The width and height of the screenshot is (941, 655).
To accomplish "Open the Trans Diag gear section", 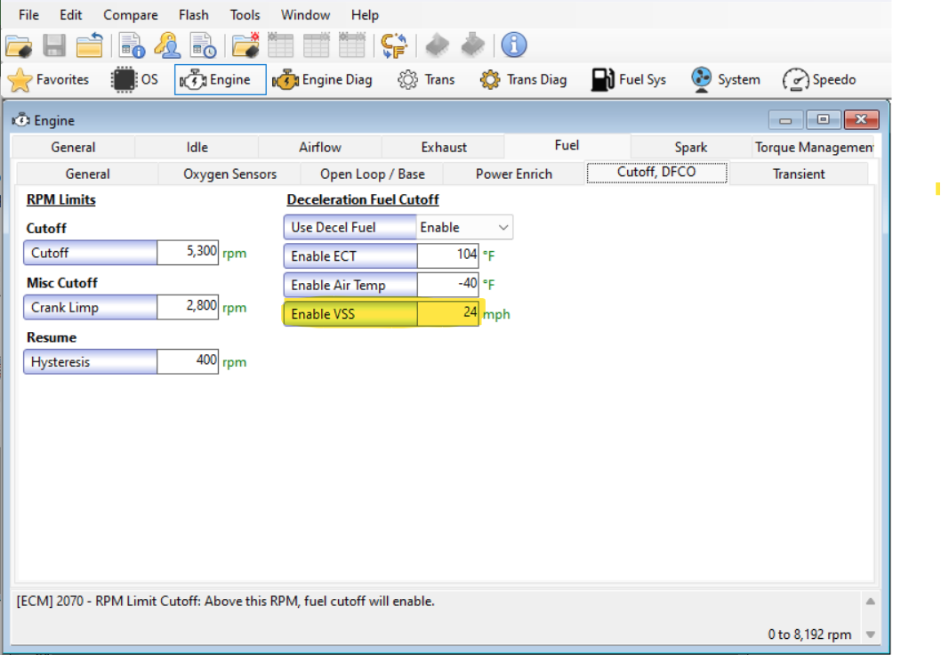I will (x=523, y=80).
